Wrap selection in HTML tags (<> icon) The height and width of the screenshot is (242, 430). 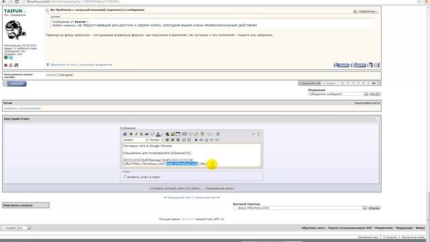point(201,140)
